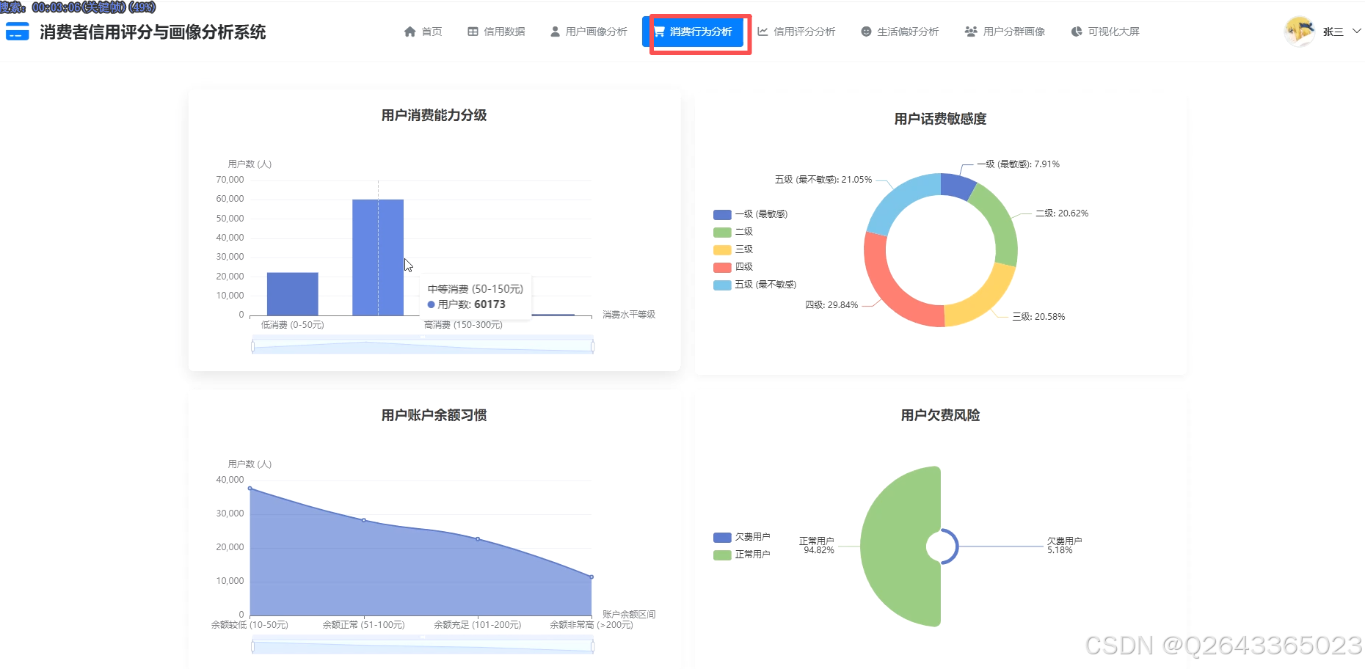
Task: Click the shopping cart icon on 消费行为分析
Action: click(658, 32)
